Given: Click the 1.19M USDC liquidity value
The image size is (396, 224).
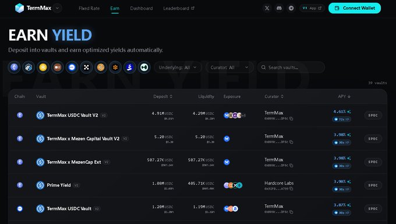Looking at the screenshot, I should pos(203,207).
